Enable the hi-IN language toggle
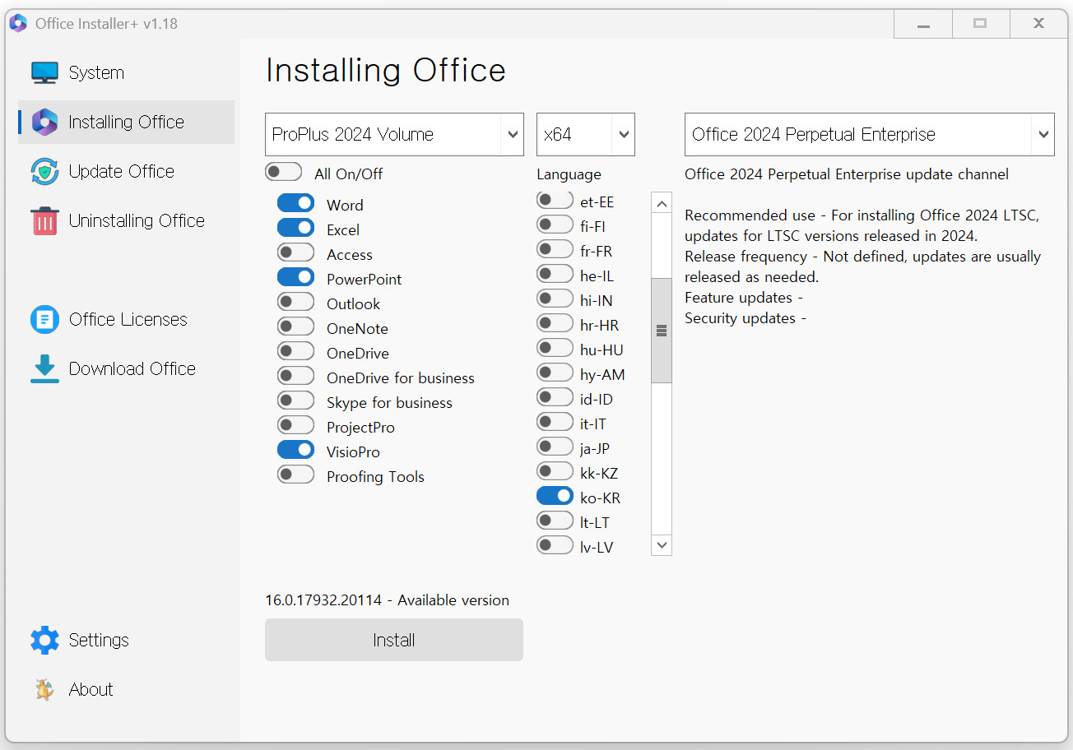The image size is (1073, 750). coord(555,298)
